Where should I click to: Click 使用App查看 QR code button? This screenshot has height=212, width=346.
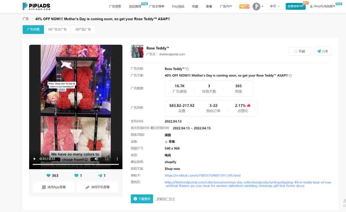pos(54,187)
